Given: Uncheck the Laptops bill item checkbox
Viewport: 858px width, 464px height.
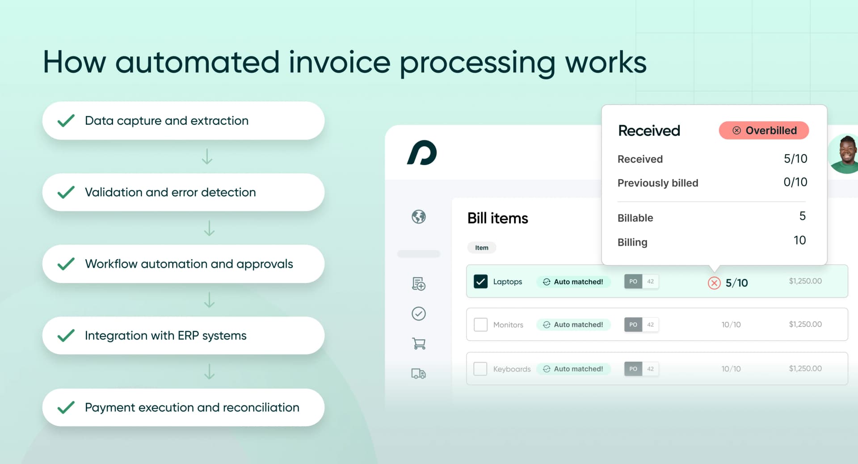Looking at the screenshot, I should [x=480, y=282].
